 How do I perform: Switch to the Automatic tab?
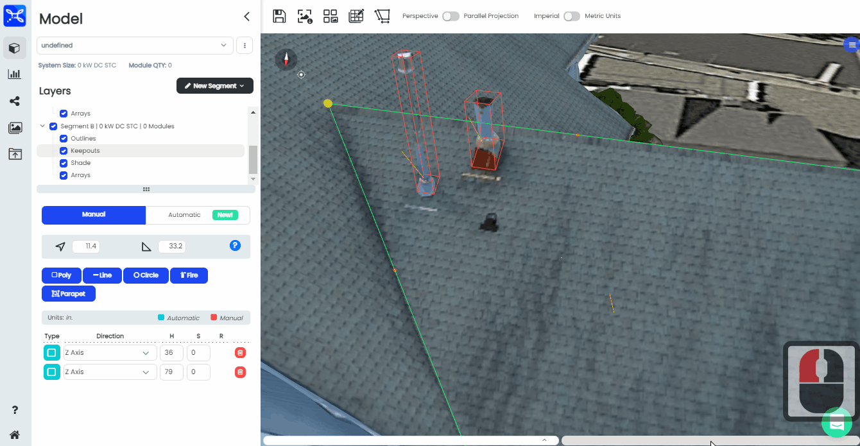coord(198,215)
